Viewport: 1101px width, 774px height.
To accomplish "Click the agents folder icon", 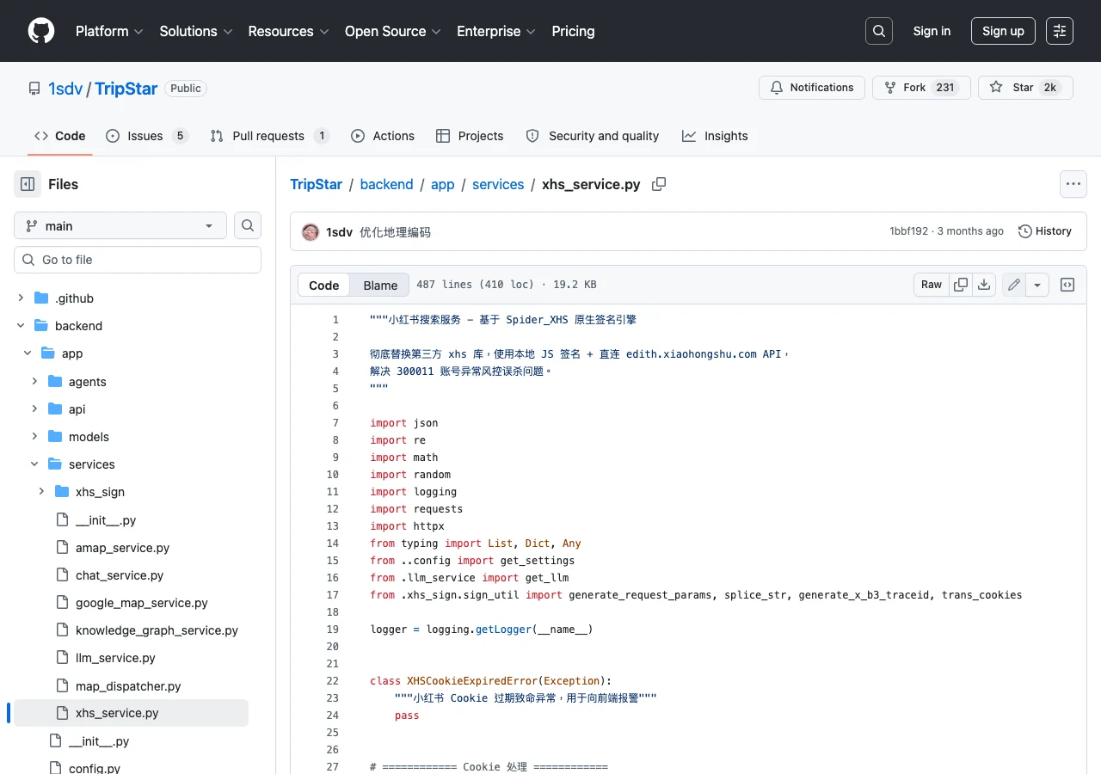I will tap(55, 382).
